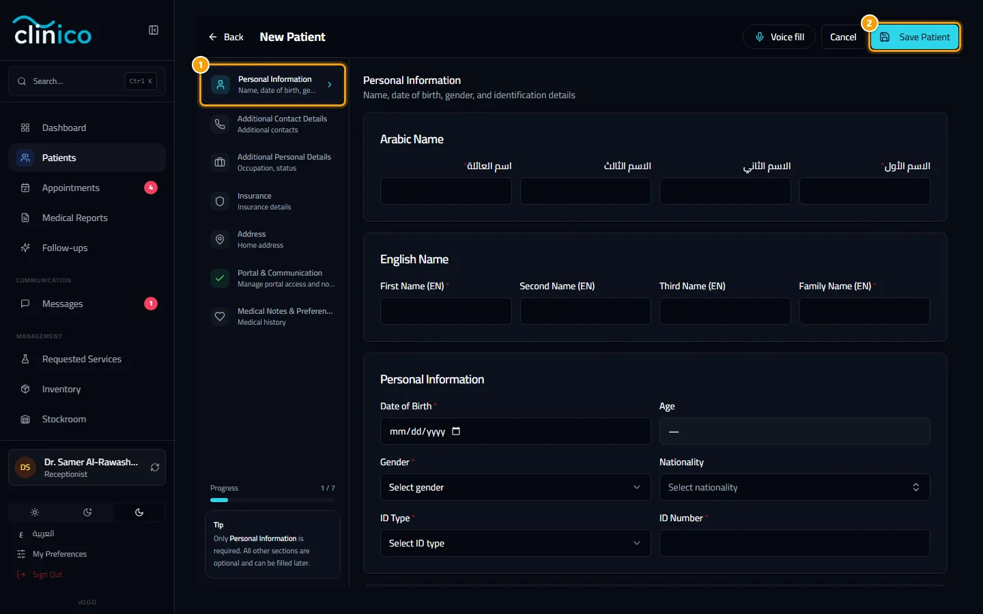
Task: Click the red Sign Out arrow icon
Action: pos(21,574)
